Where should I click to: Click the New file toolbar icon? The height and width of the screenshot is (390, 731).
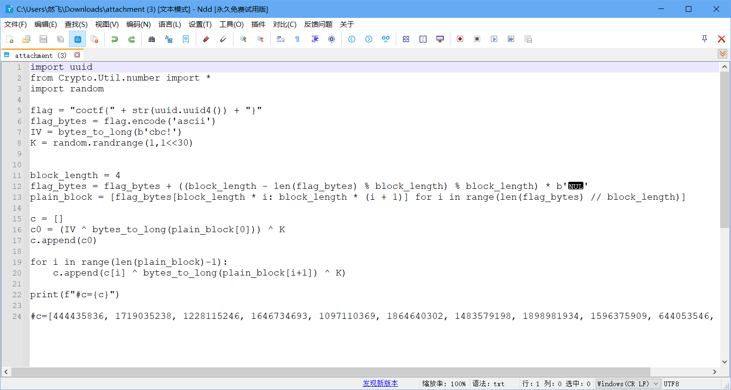[x=9, y=39]
